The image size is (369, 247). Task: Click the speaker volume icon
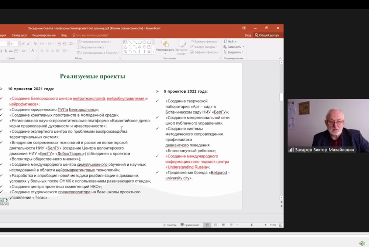pyautogui.click(x=362, y=243)
